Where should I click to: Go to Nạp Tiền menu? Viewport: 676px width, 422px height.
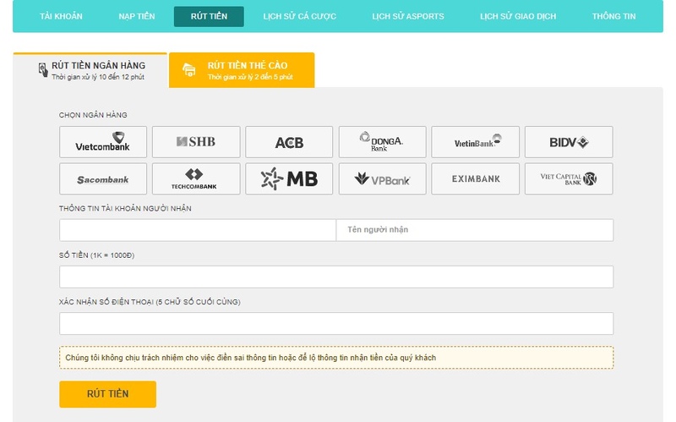(x=135, y=17)
